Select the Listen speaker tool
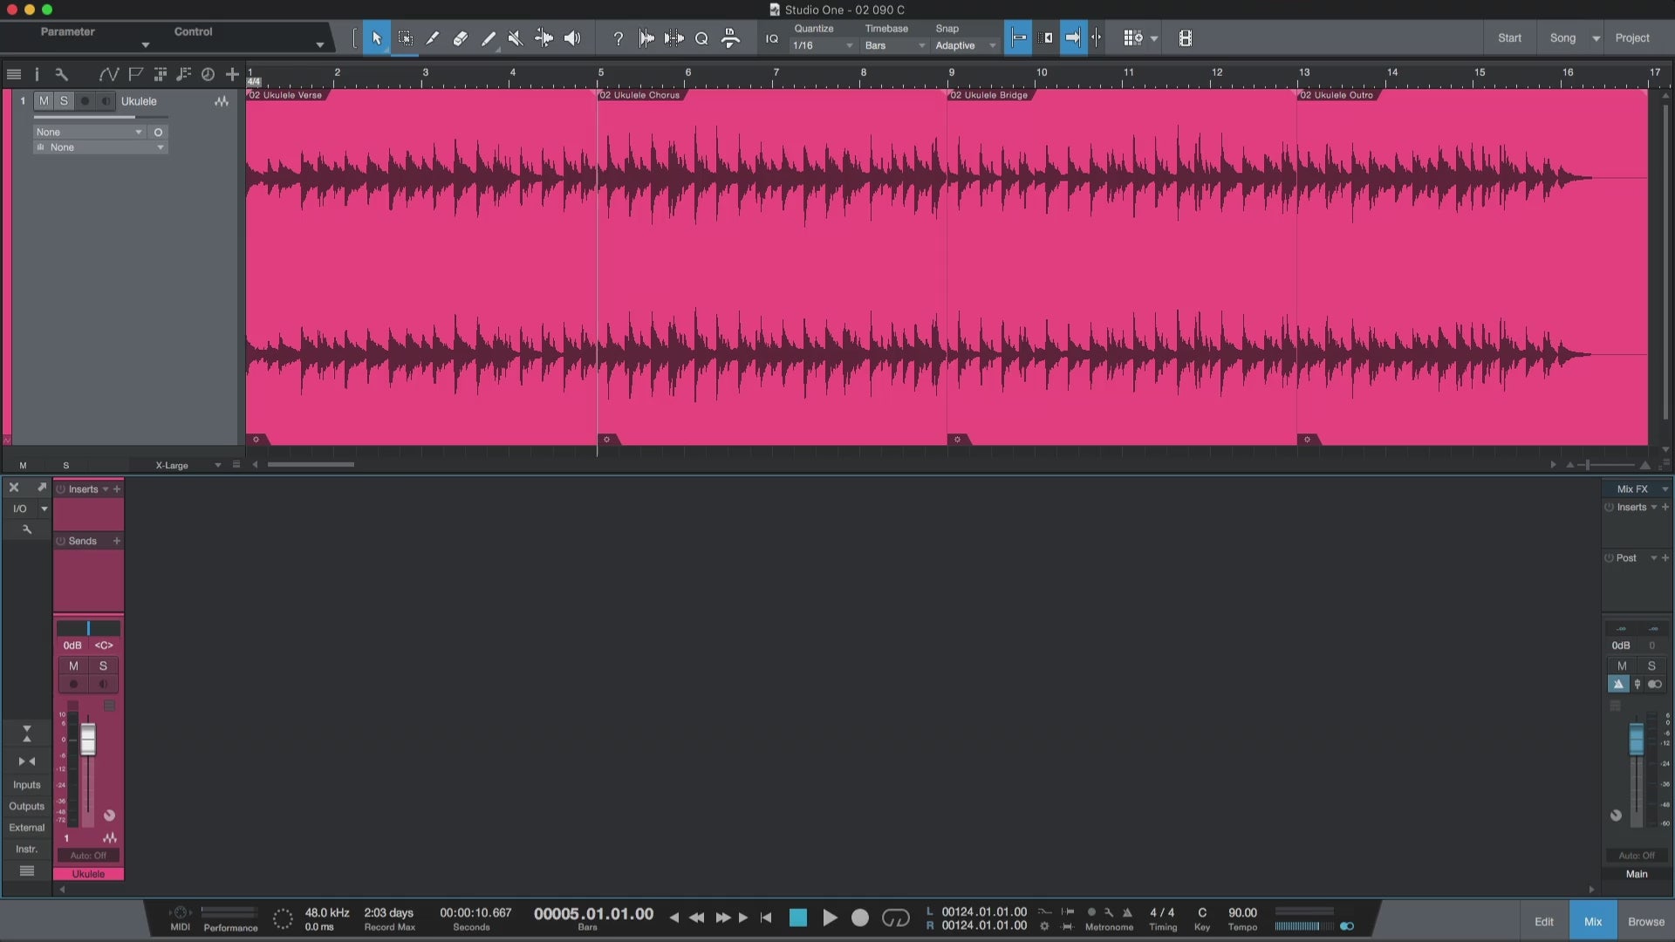Image resolution: width=1675 pixels, height=942 pixels. (x=572, y=38)
